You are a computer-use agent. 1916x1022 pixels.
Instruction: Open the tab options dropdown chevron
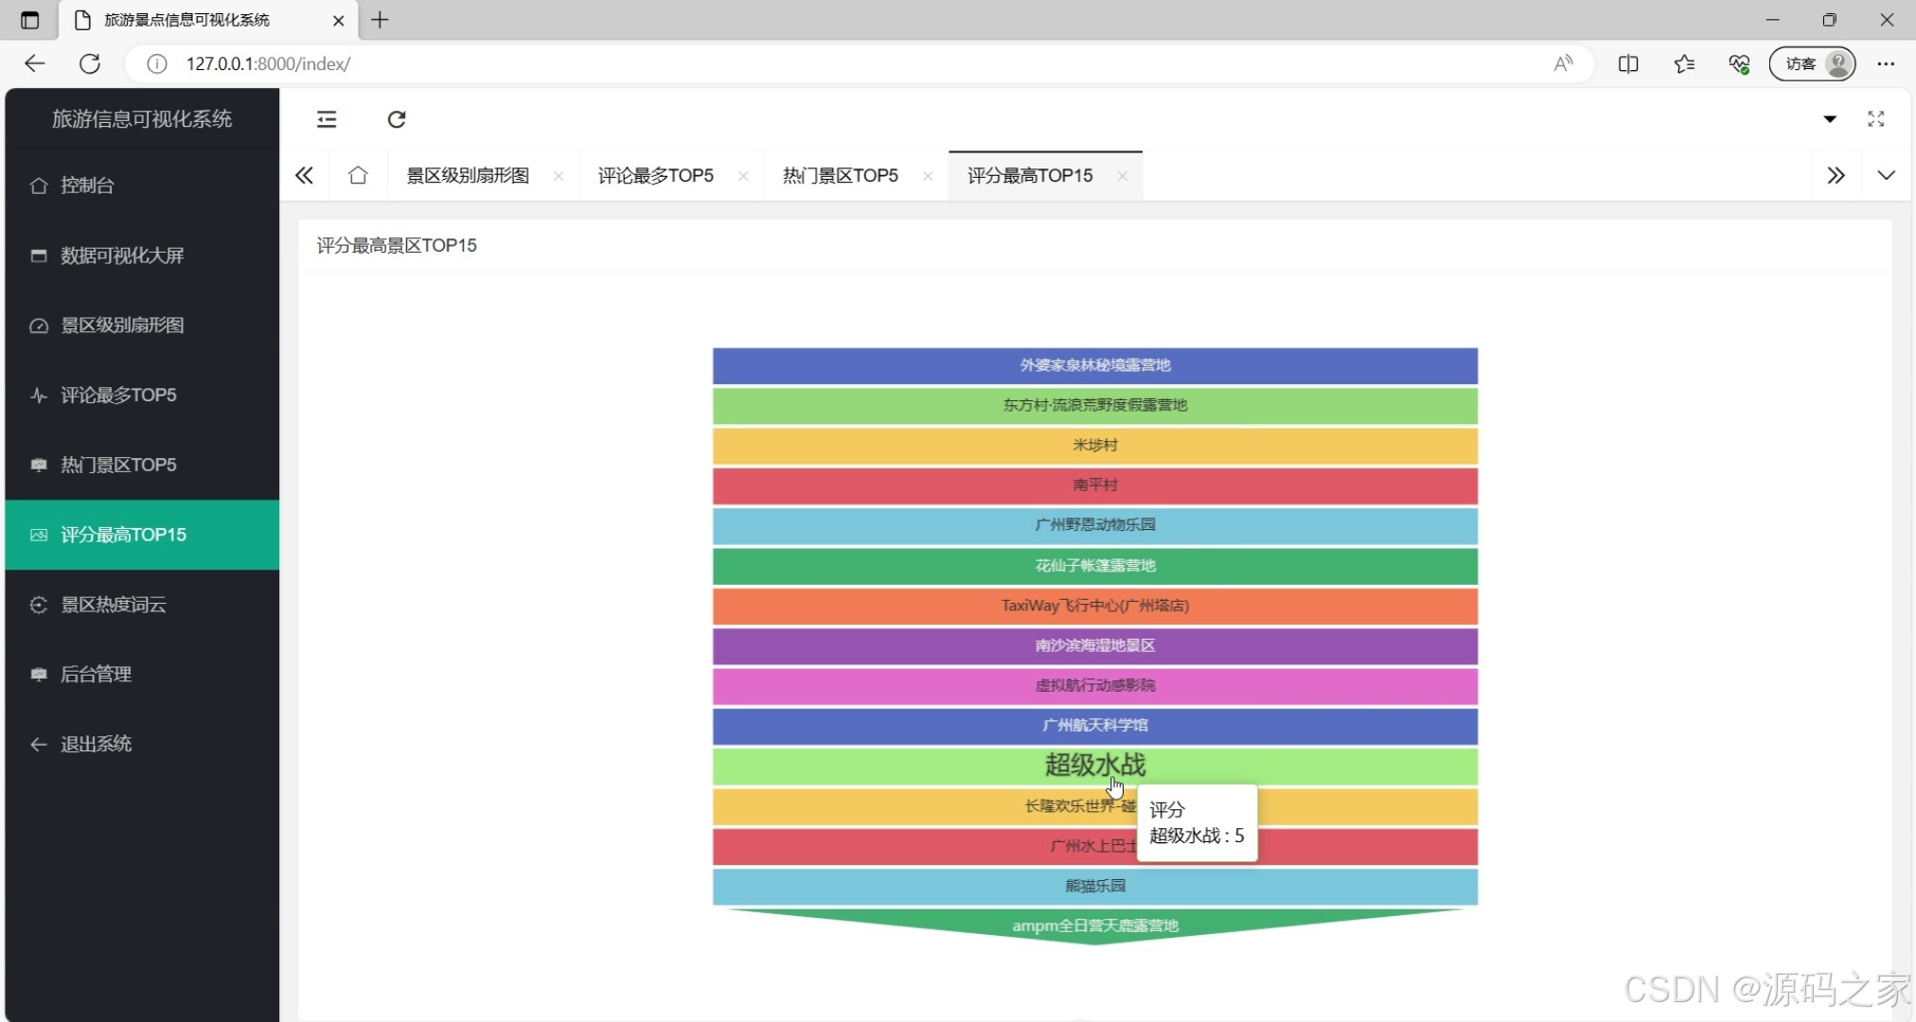1886,175
